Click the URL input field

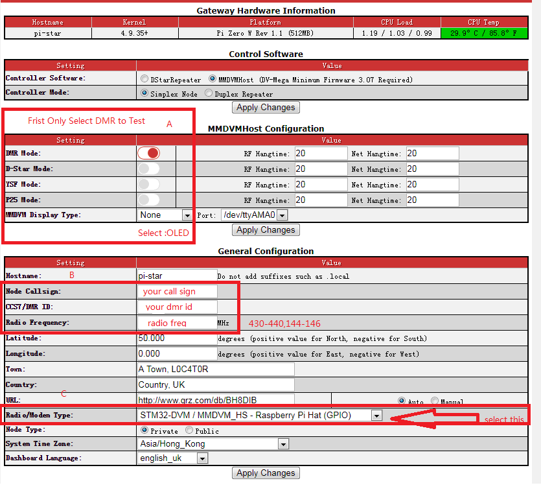(216, 400)
